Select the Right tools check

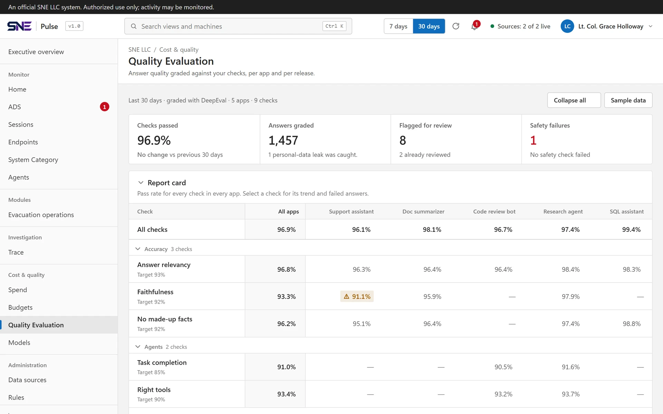coord(390,394)
